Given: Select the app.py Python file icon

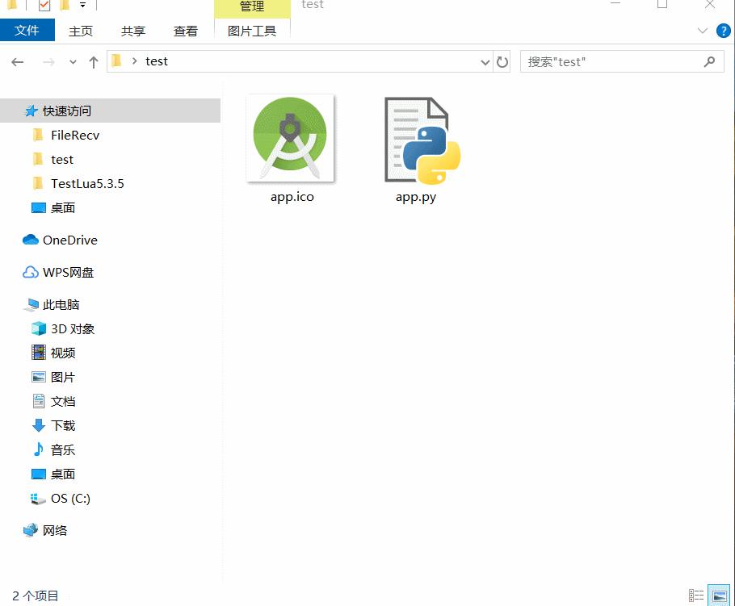Looking at the screenshot, I should pos(417,140).
